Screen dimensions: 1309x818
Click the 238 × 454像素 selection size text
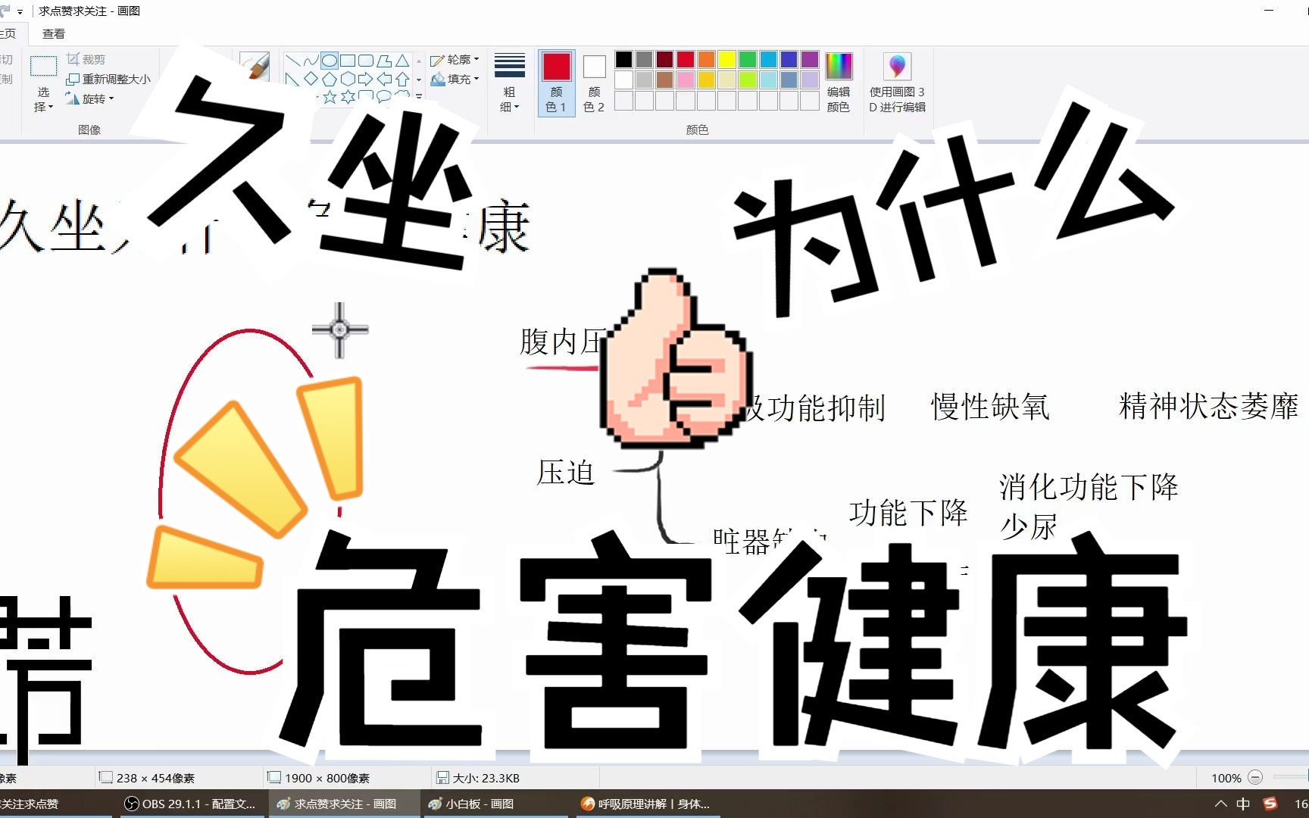[x=155, y=778]
